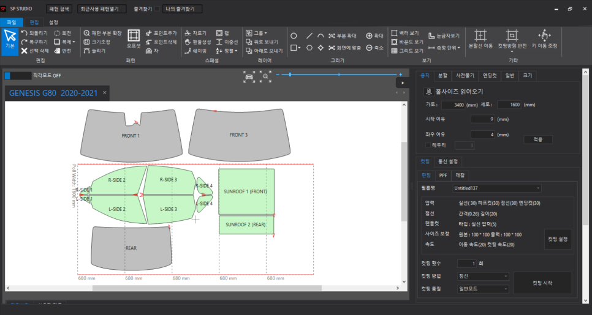Switch to the 사전풀기 tab
This screenshot has height=315, width=592.
pos(465,76)
